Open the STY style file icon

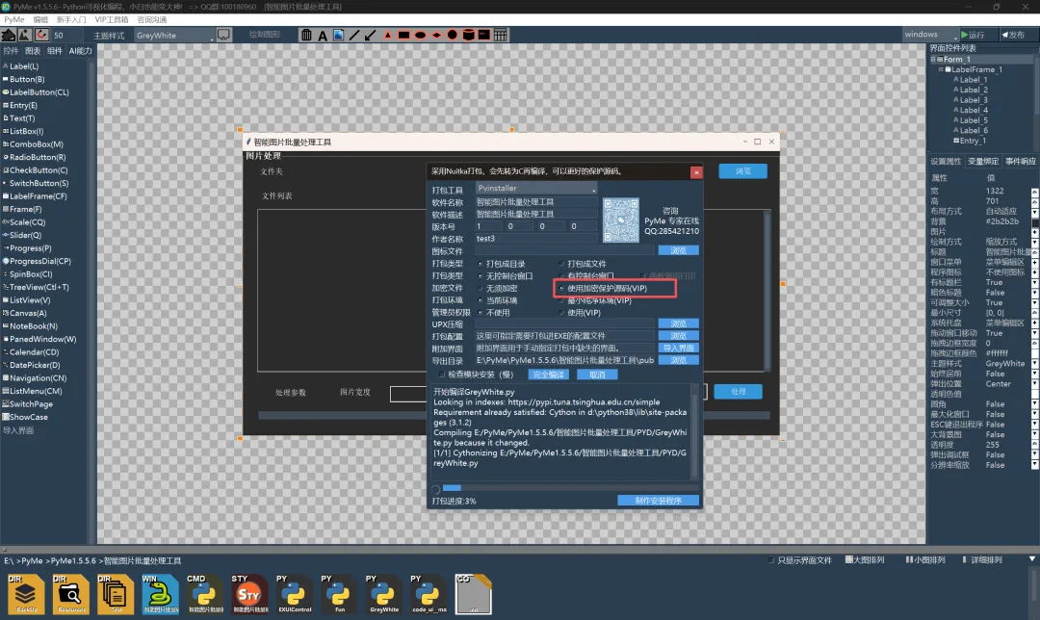pos(249,594)
